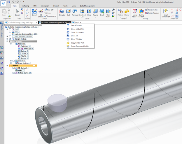Select the Hole tool
Viewport: 182px width, 144px height.
pyautogui.click(x=89, y=13)
